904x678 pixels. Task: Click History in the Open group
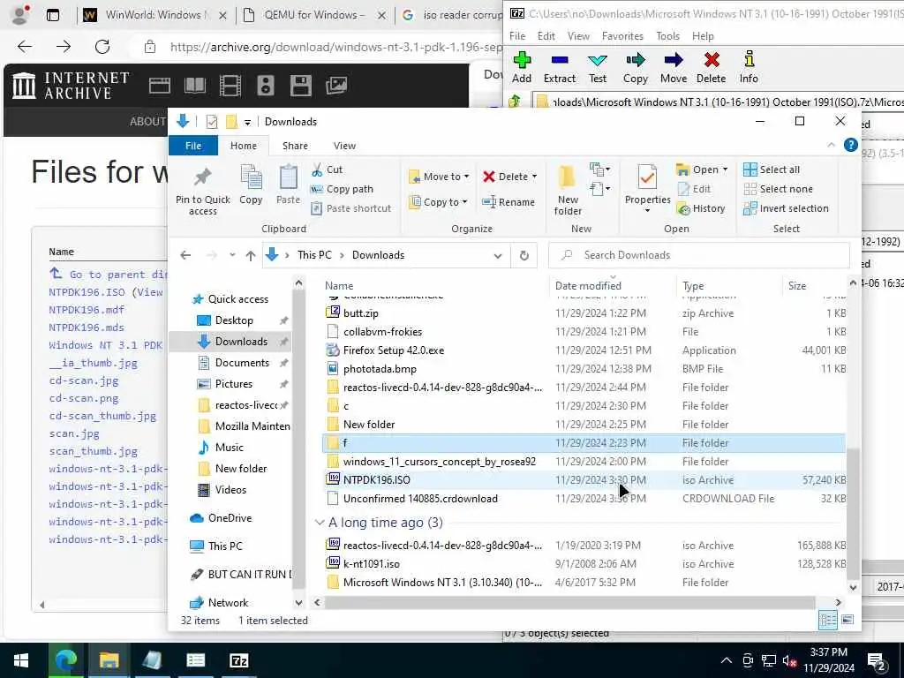701,208
